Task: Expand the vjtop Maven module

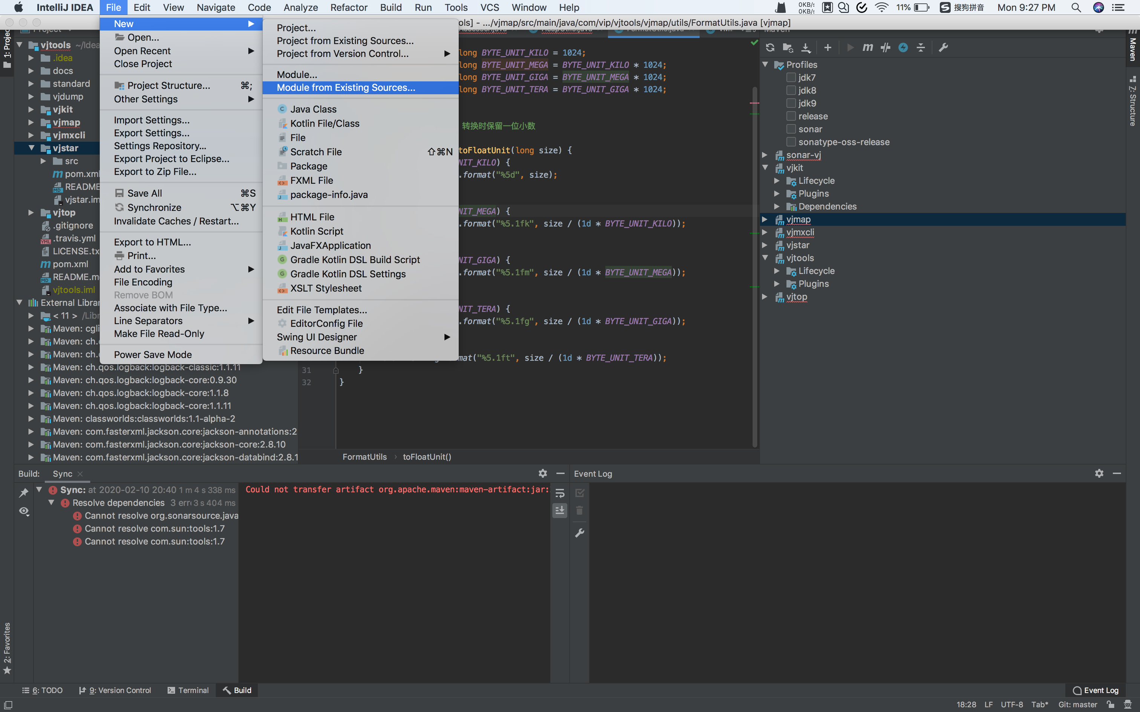Action: point(765,297)
